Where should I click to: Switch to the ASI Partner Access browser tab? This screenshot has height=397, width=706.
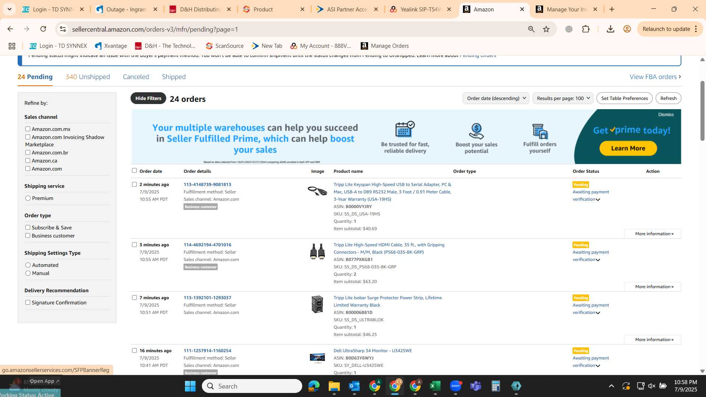(347, 9)
